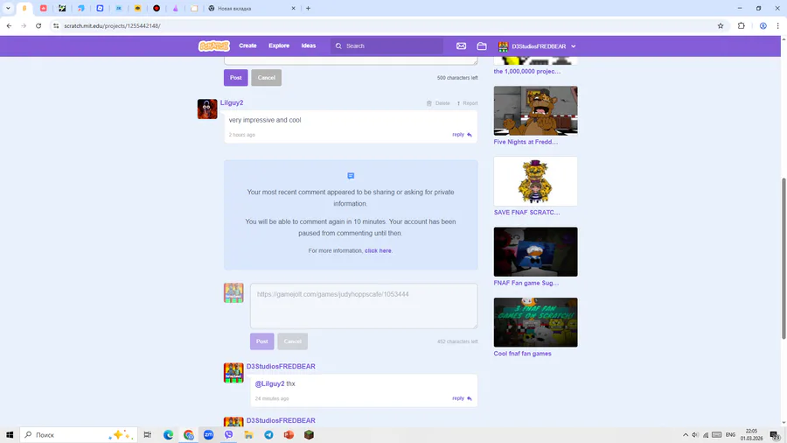The width and height of the screenshot is (787, 443).
Task: Click the taskbar 'Поиск' search box
Action: [x=79, y=434]
